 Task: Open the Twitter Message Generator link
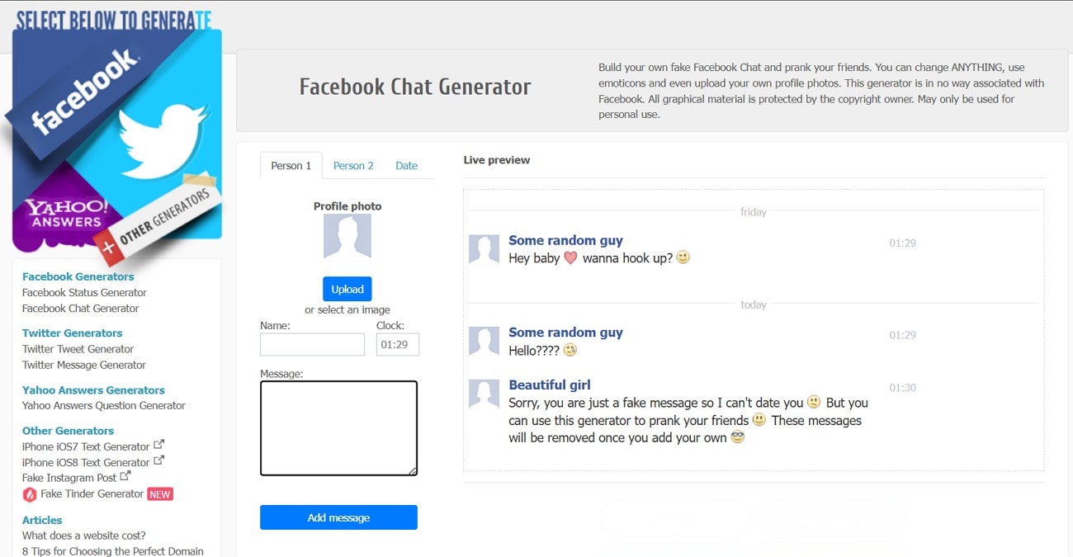(84, 365)
